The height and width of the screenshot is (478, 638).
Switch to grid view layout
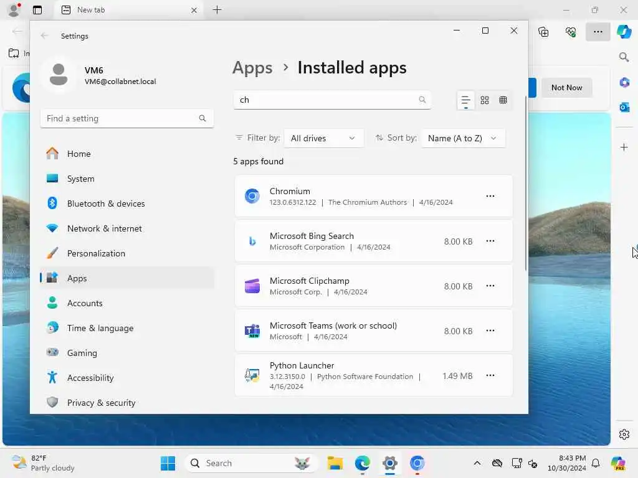pyautogui.click(x=484, y=100)
